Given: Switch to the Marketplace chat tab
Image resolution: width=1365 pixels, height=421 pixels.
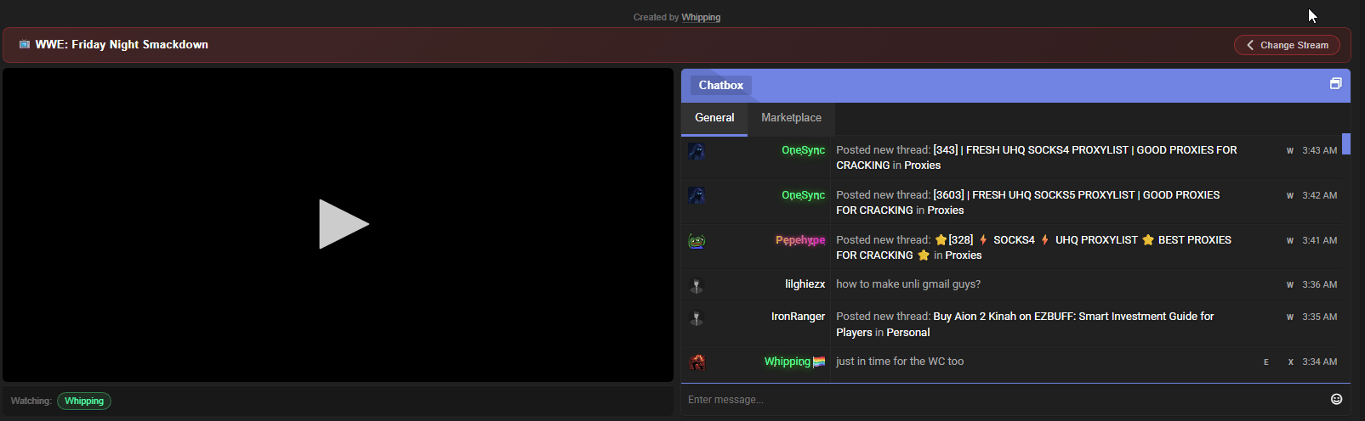Looking at the screenshot, I should pos(791,118).
